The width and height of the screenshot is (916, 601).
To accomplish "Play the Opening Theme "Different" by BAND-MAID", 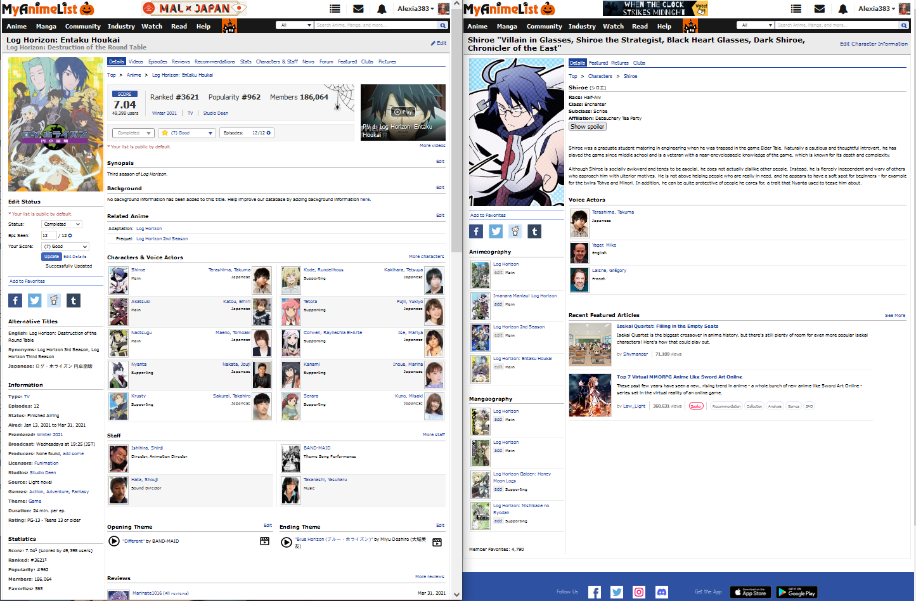I will pyautogui.click(x=114, y=541).
